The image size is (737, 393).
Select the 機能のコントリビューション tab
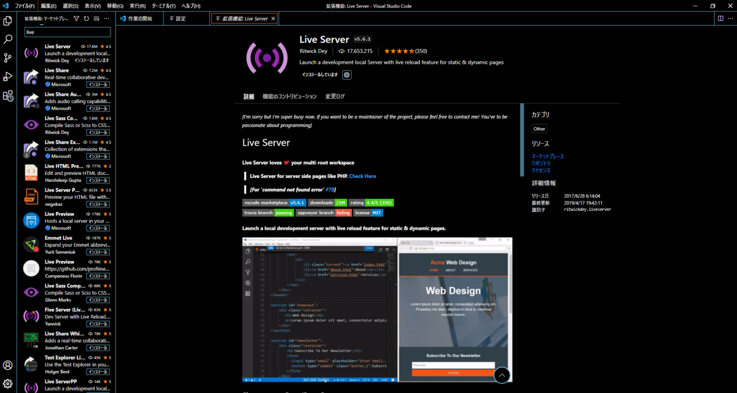click(x=290, y=96)
